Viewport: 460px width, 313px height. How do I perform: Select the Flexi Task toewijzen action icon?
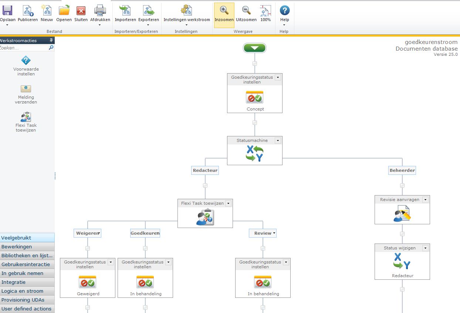click(x=26, y=116)
